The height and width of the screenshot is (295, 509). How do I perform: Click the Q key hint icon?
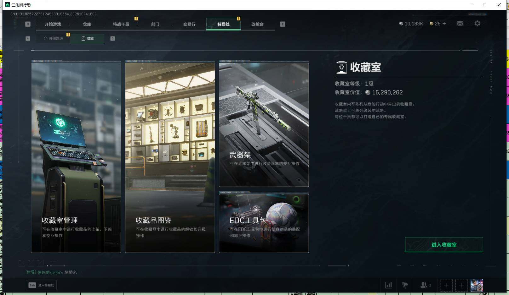point(28,24)
